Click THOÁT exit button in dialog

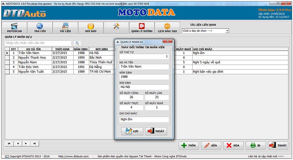156,131
